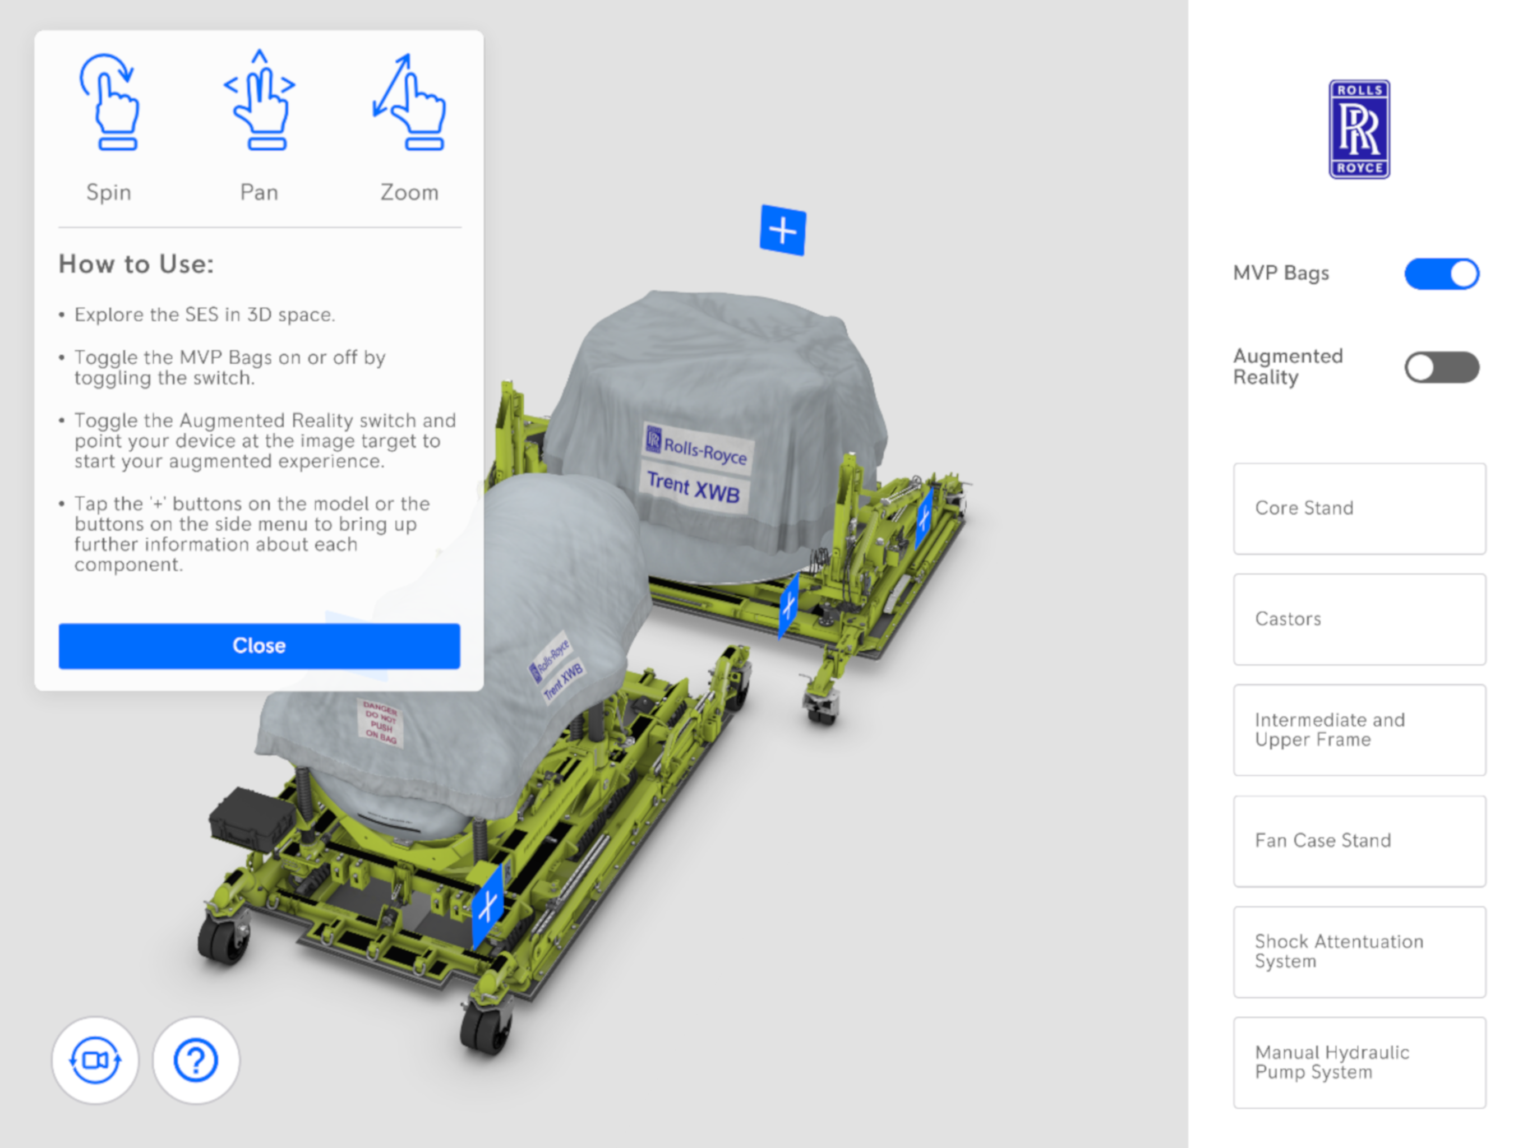Select Fan Case Stand

(1359, 841)
